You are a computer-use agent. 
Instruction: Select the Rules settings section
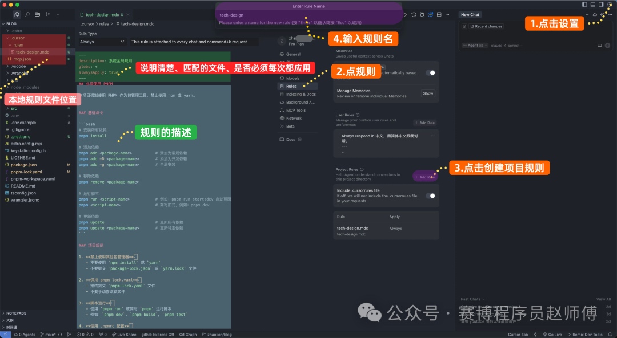[298, 86]
